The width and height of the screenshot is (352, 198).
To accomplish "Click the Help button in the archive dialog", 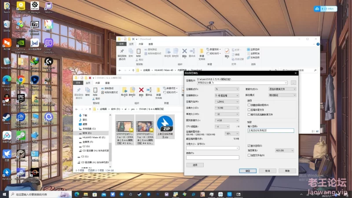I will pyautogui.click(x=287, y=171).
